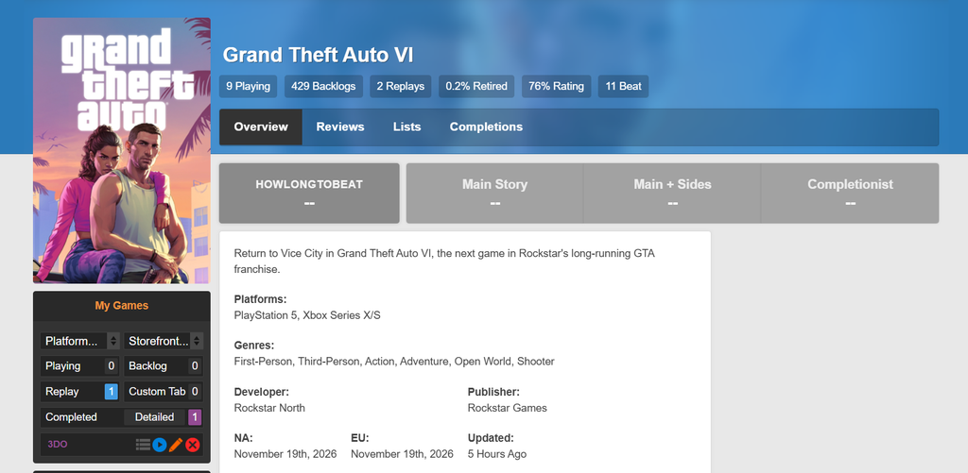Click the 429 Backlogs stat badge
Image resolution: width=968 pixels, height=473 pixels.
pos(323,86)
